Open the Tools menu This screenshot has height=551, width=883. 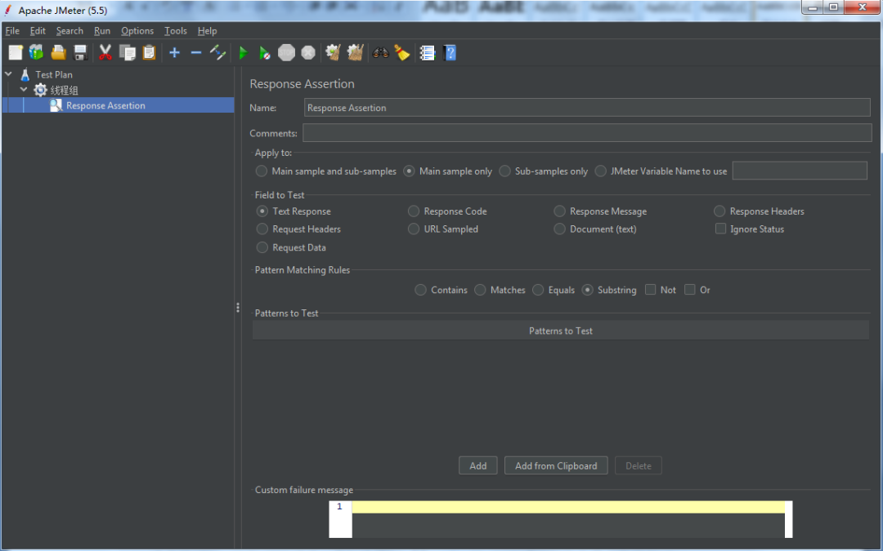tap(176, 31)
